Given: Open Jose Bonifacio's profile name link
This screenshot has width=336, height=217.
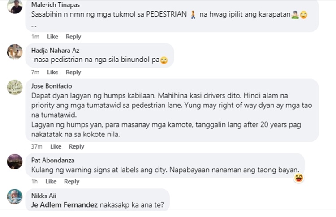Looking at the screenshot, I should (x=52, y=86).
